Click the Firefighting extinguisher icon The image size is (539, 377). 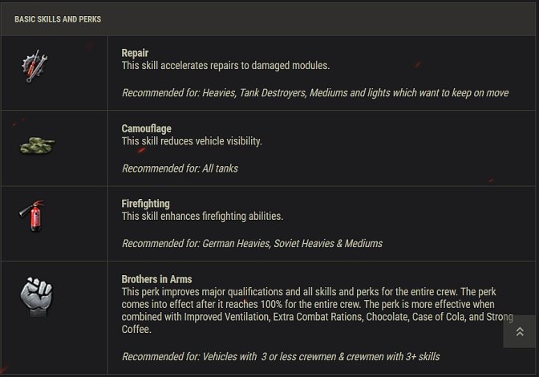tap(32, 216)
